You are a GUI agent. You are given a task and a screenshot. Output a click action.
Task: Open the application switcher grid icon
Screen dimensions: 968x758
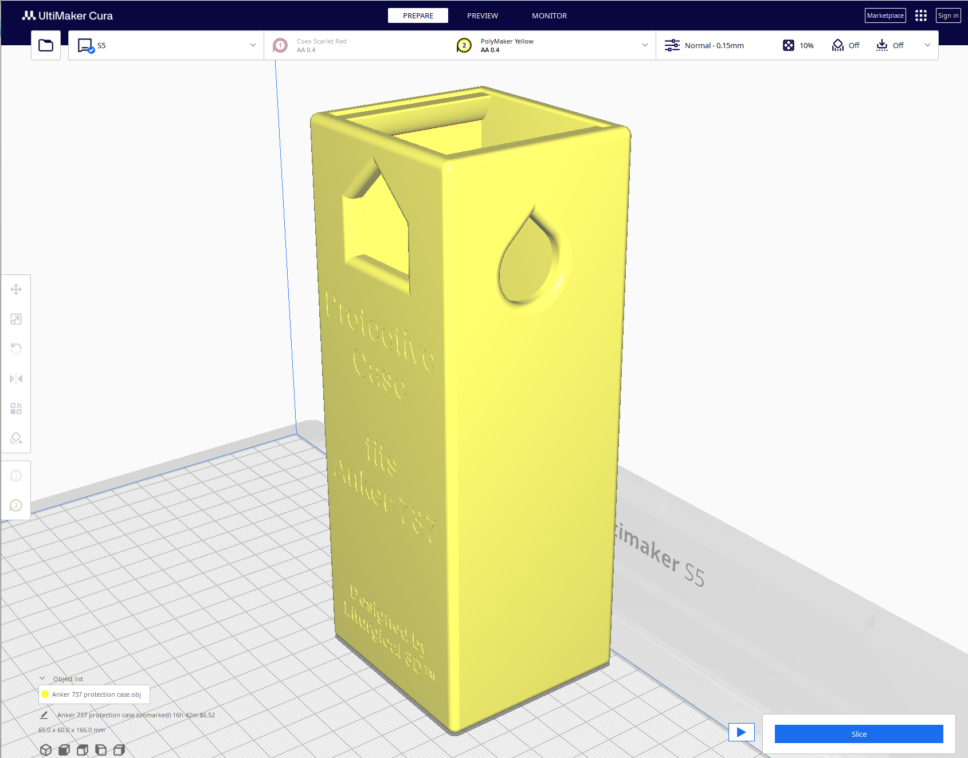click(920, 15)
